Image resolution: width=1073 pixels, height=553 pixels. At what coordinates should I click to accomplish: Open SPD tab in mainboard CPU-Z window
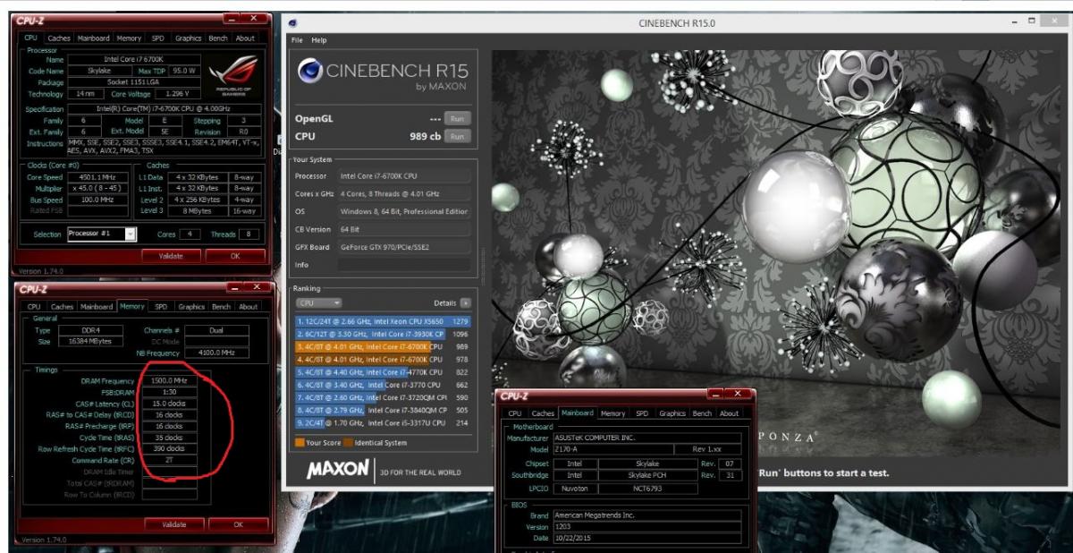point(642,413)
